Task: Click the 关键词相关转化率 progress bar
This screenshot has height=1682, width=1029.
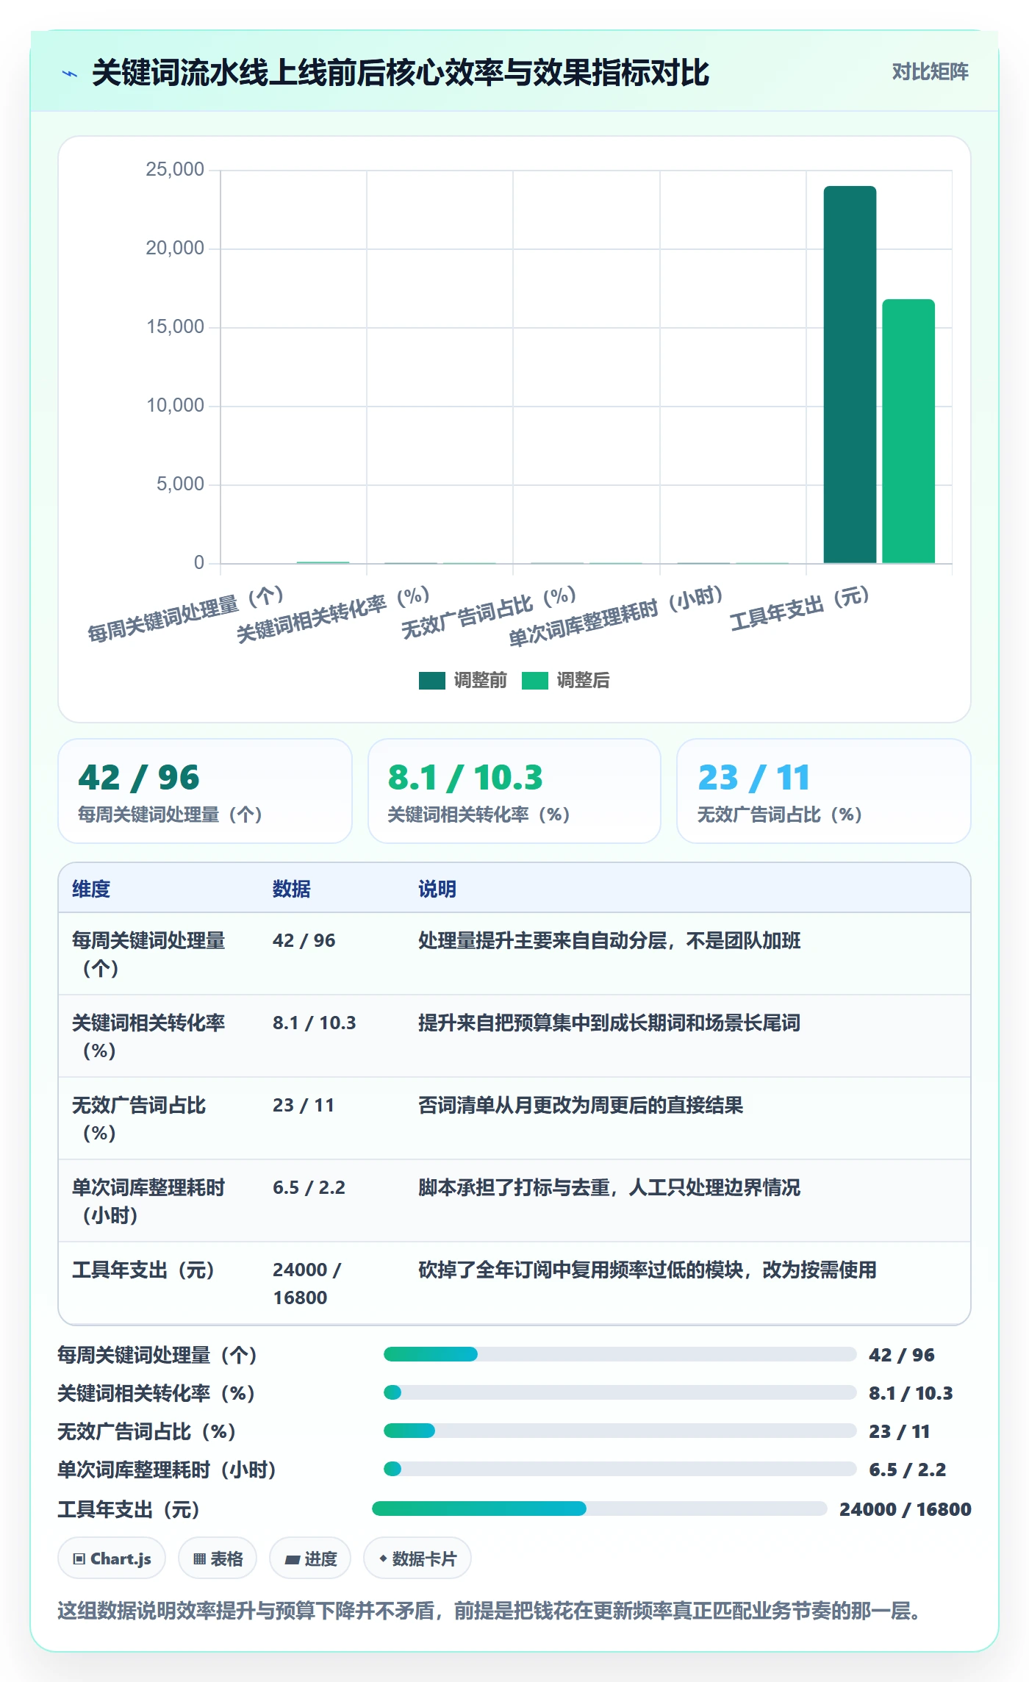Action: point(620,1392)
